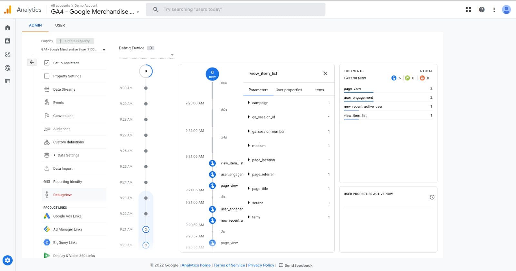Open the Explore icon in sidebar

7,55
